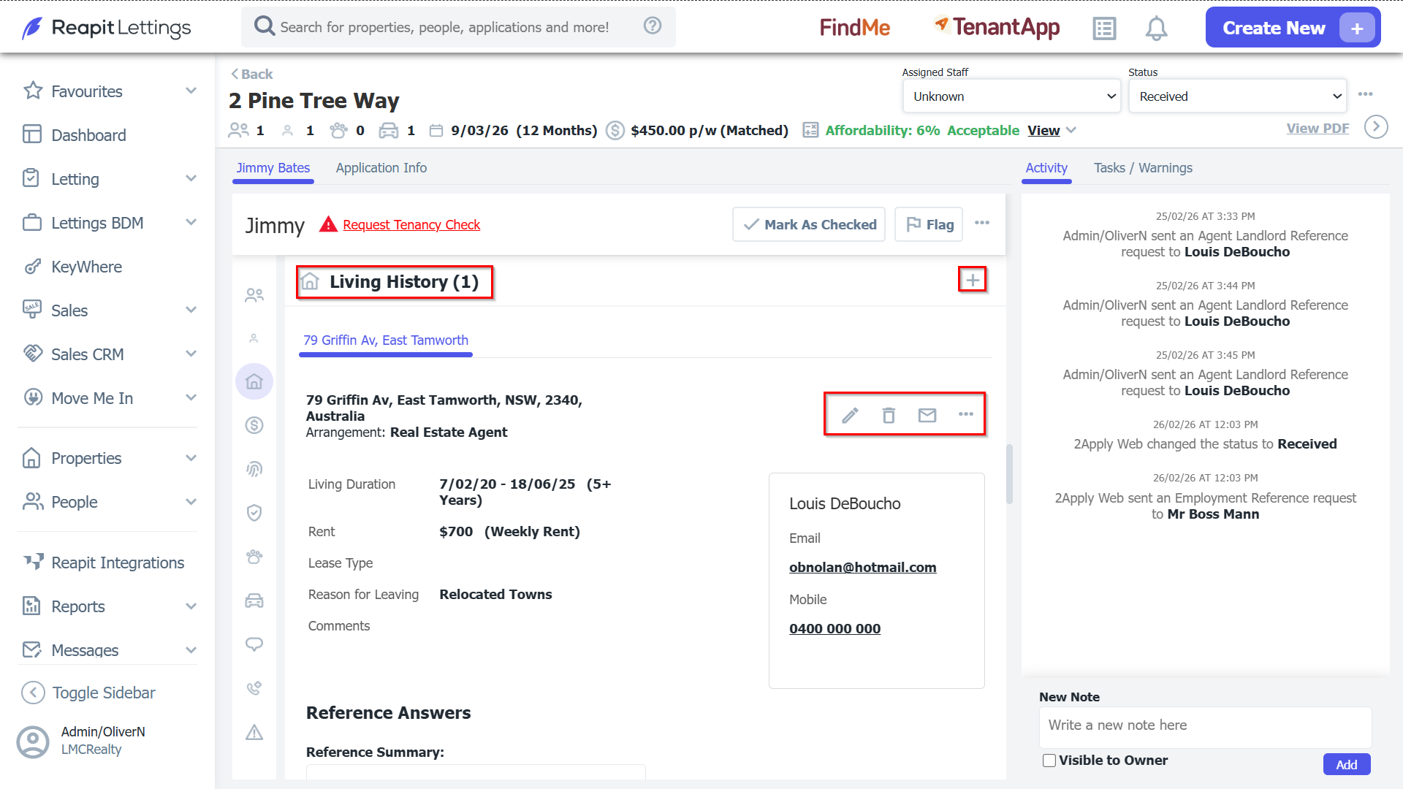Click the Create New button
Viewport: 1403px width, 789px height.
tap(1293, 28)
